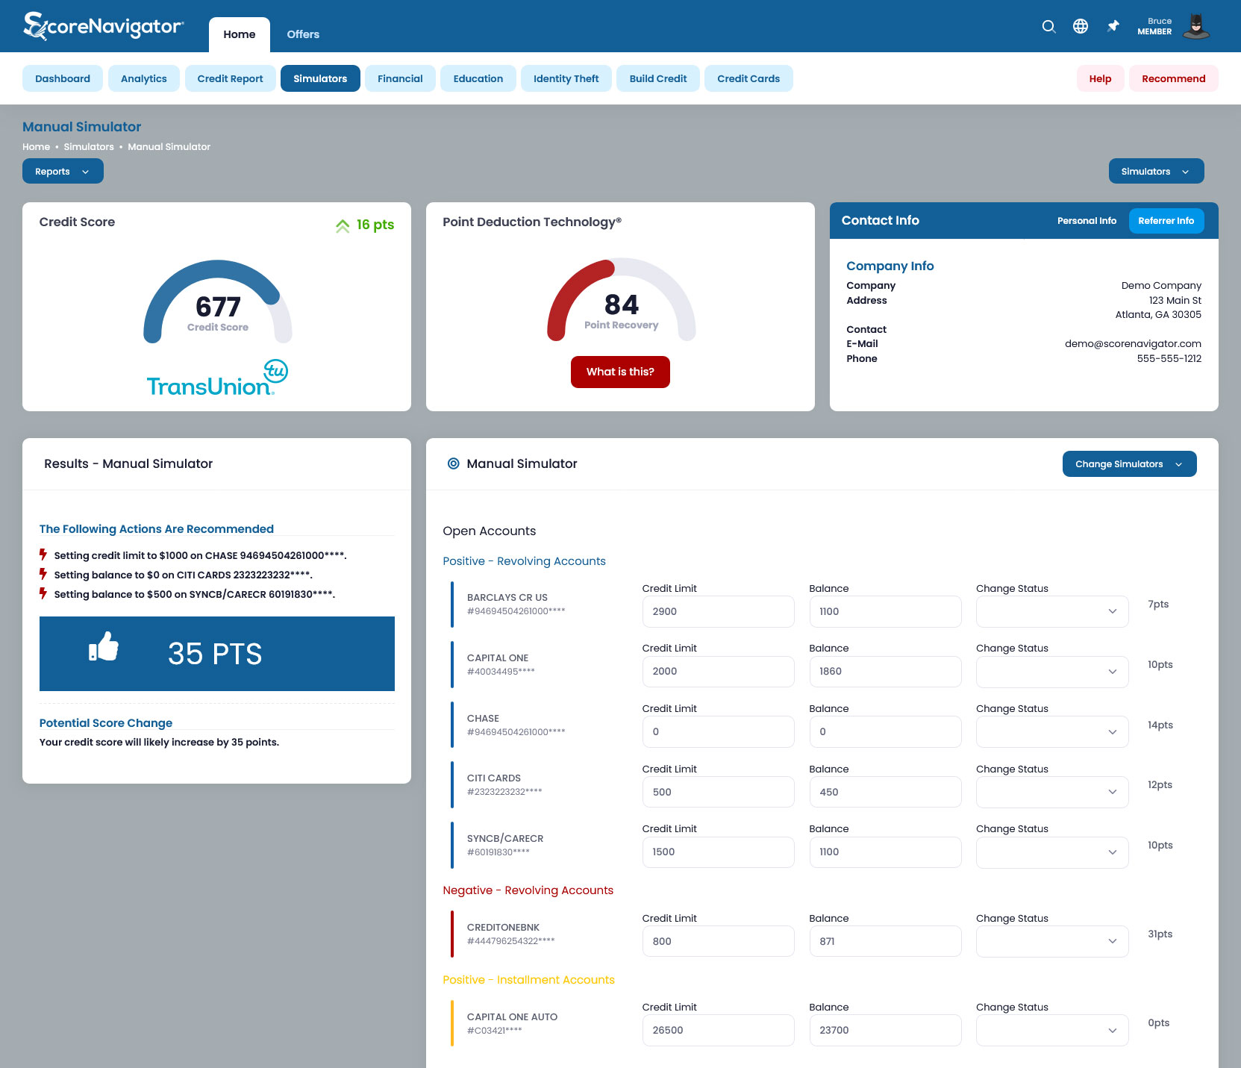The height and width of the screenshot is (1068, 1241).
Task: Click the 555-555-1212 phone number
Action: (1169, 359)
